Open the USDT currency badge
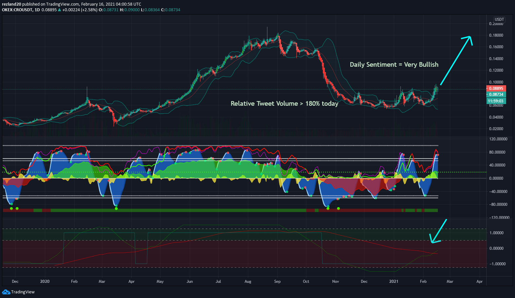The width and height of the screenshot is (515, 298). [499, 19]
